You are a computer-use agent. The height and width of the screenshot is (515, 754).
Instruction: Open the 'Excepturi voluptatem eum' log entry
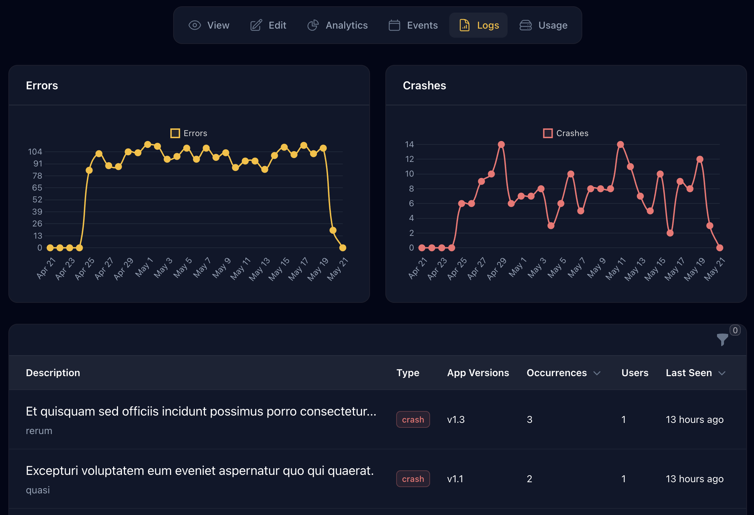pyautogui.click(x=200, y=471)
